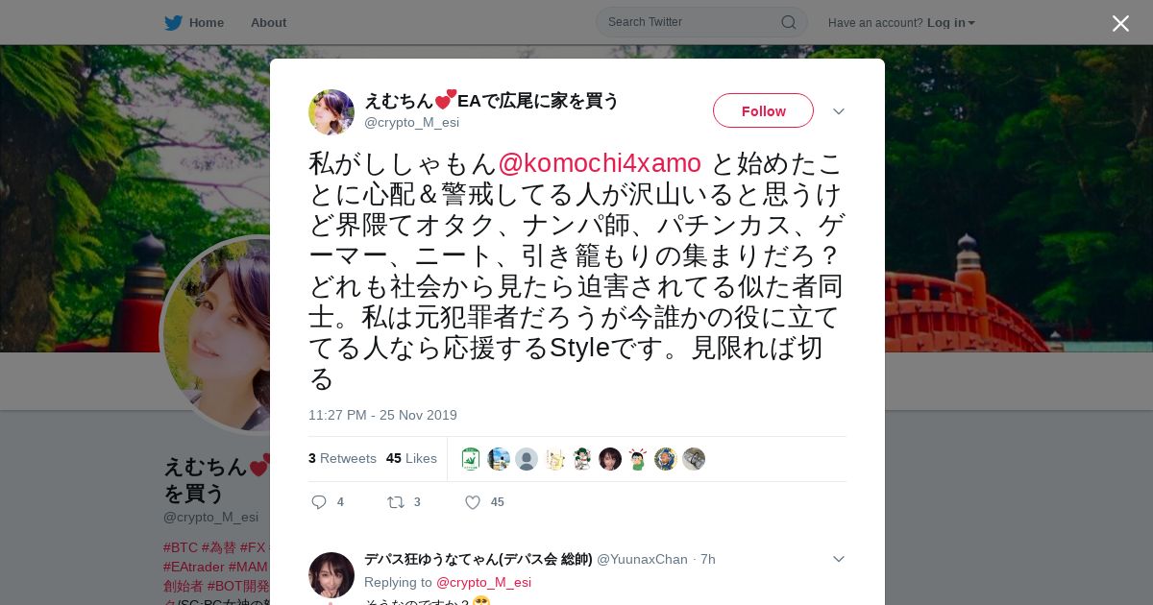Expand the tweet options chevron beside Follow

click(838, 111)
